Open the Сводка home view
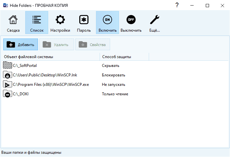Image resolution: width=230 pixels, height=157 pixels. coord(13,23)
